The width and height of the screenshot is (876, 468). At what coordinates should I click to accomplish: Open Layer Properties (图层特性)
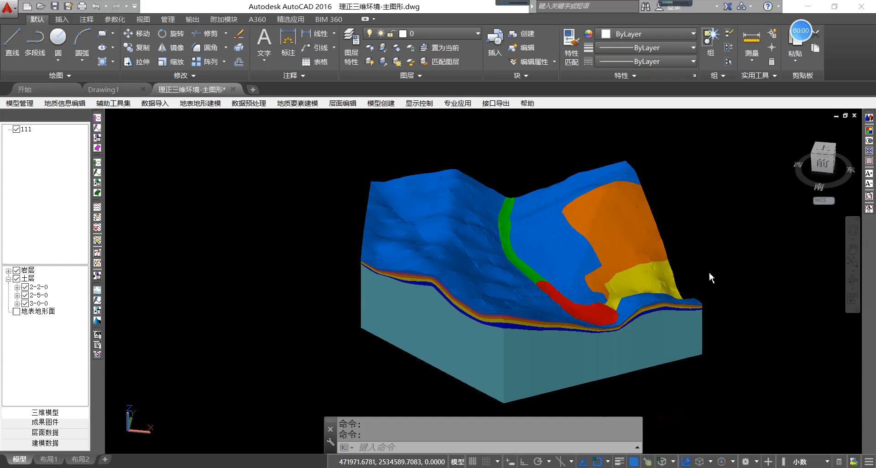tap(351, 47)
